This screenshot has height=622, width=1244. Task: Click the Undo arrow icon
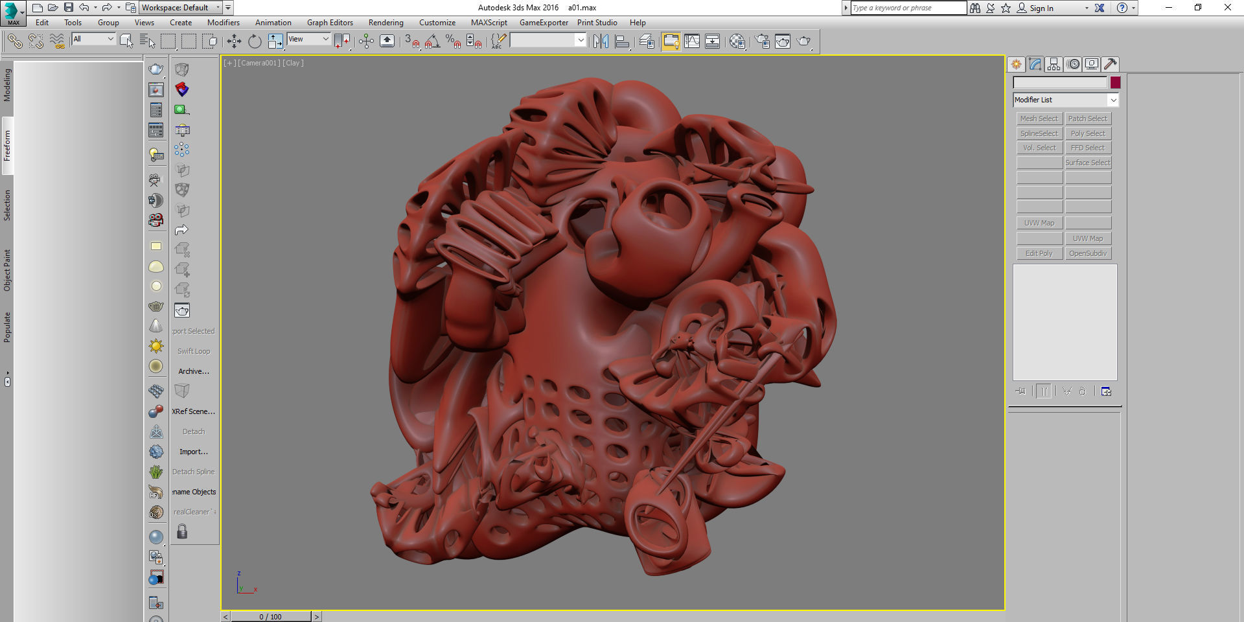(84, 8)
